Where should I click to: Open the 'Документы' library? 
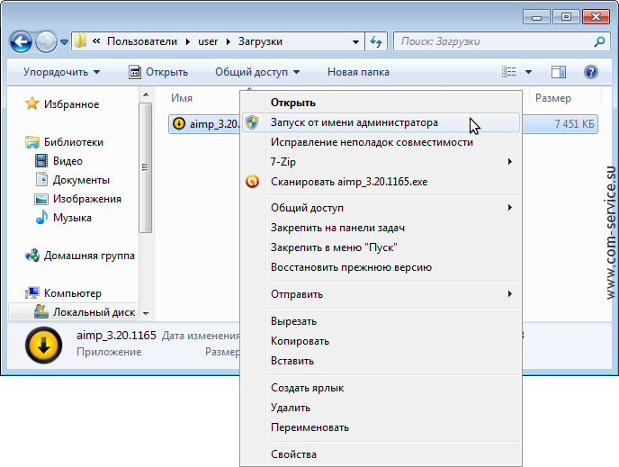72,180
